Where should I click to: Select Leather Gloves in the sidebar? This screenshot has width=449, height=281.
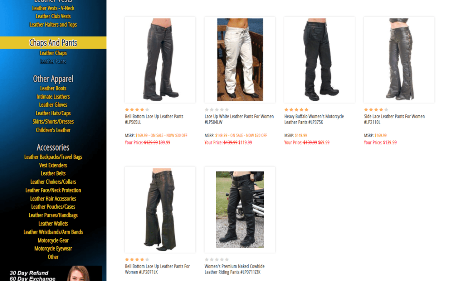coord(53,105)
